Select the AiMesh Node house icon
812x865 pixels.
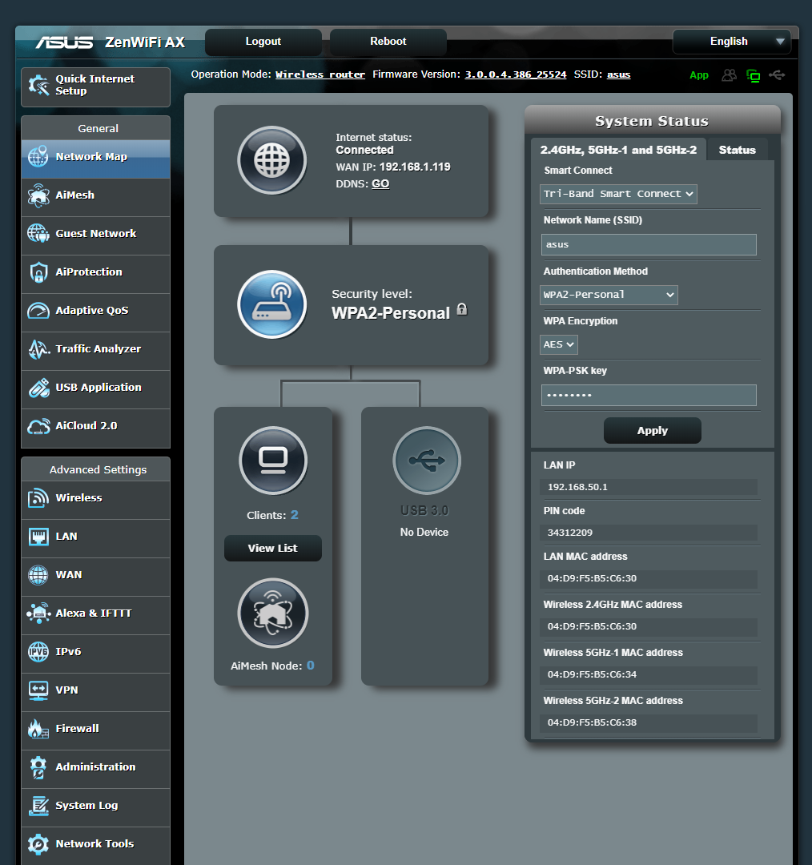272,613
